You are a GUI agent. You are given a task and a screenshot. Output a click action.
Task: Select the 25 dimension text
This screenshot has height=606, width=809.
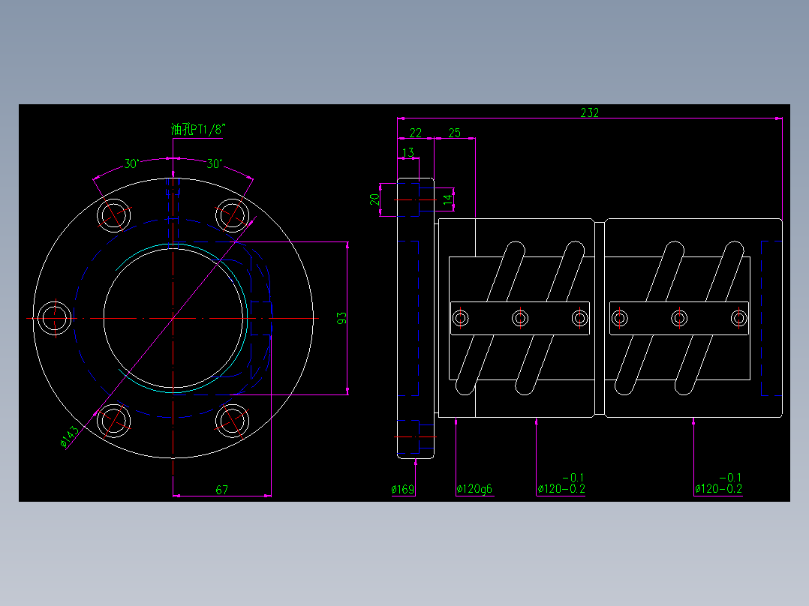pyautogui.click(x=455, y=133)
